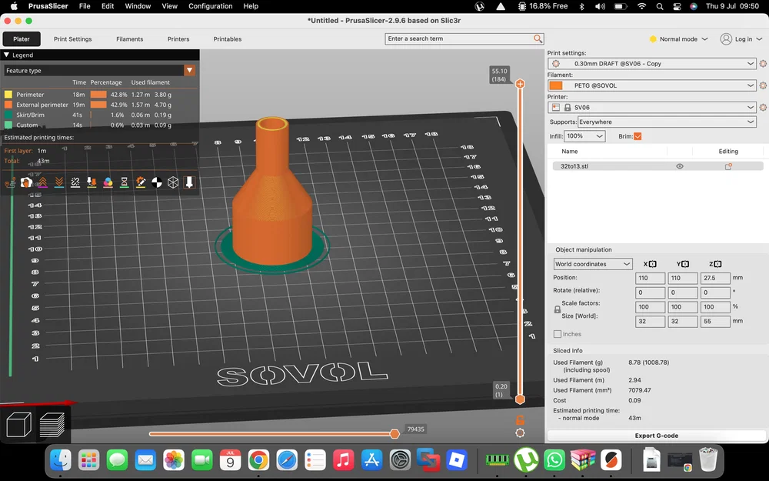Switch to Print Settings tab
This screenshot has height=481, width=769.
click(72, 38)
